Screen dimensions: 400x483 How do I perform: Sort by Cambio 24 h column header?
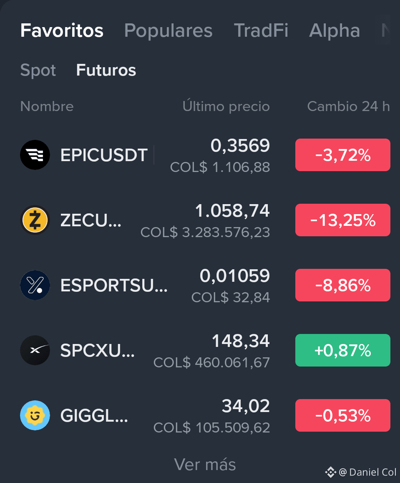pyautogui.click(x=348, y=106)
